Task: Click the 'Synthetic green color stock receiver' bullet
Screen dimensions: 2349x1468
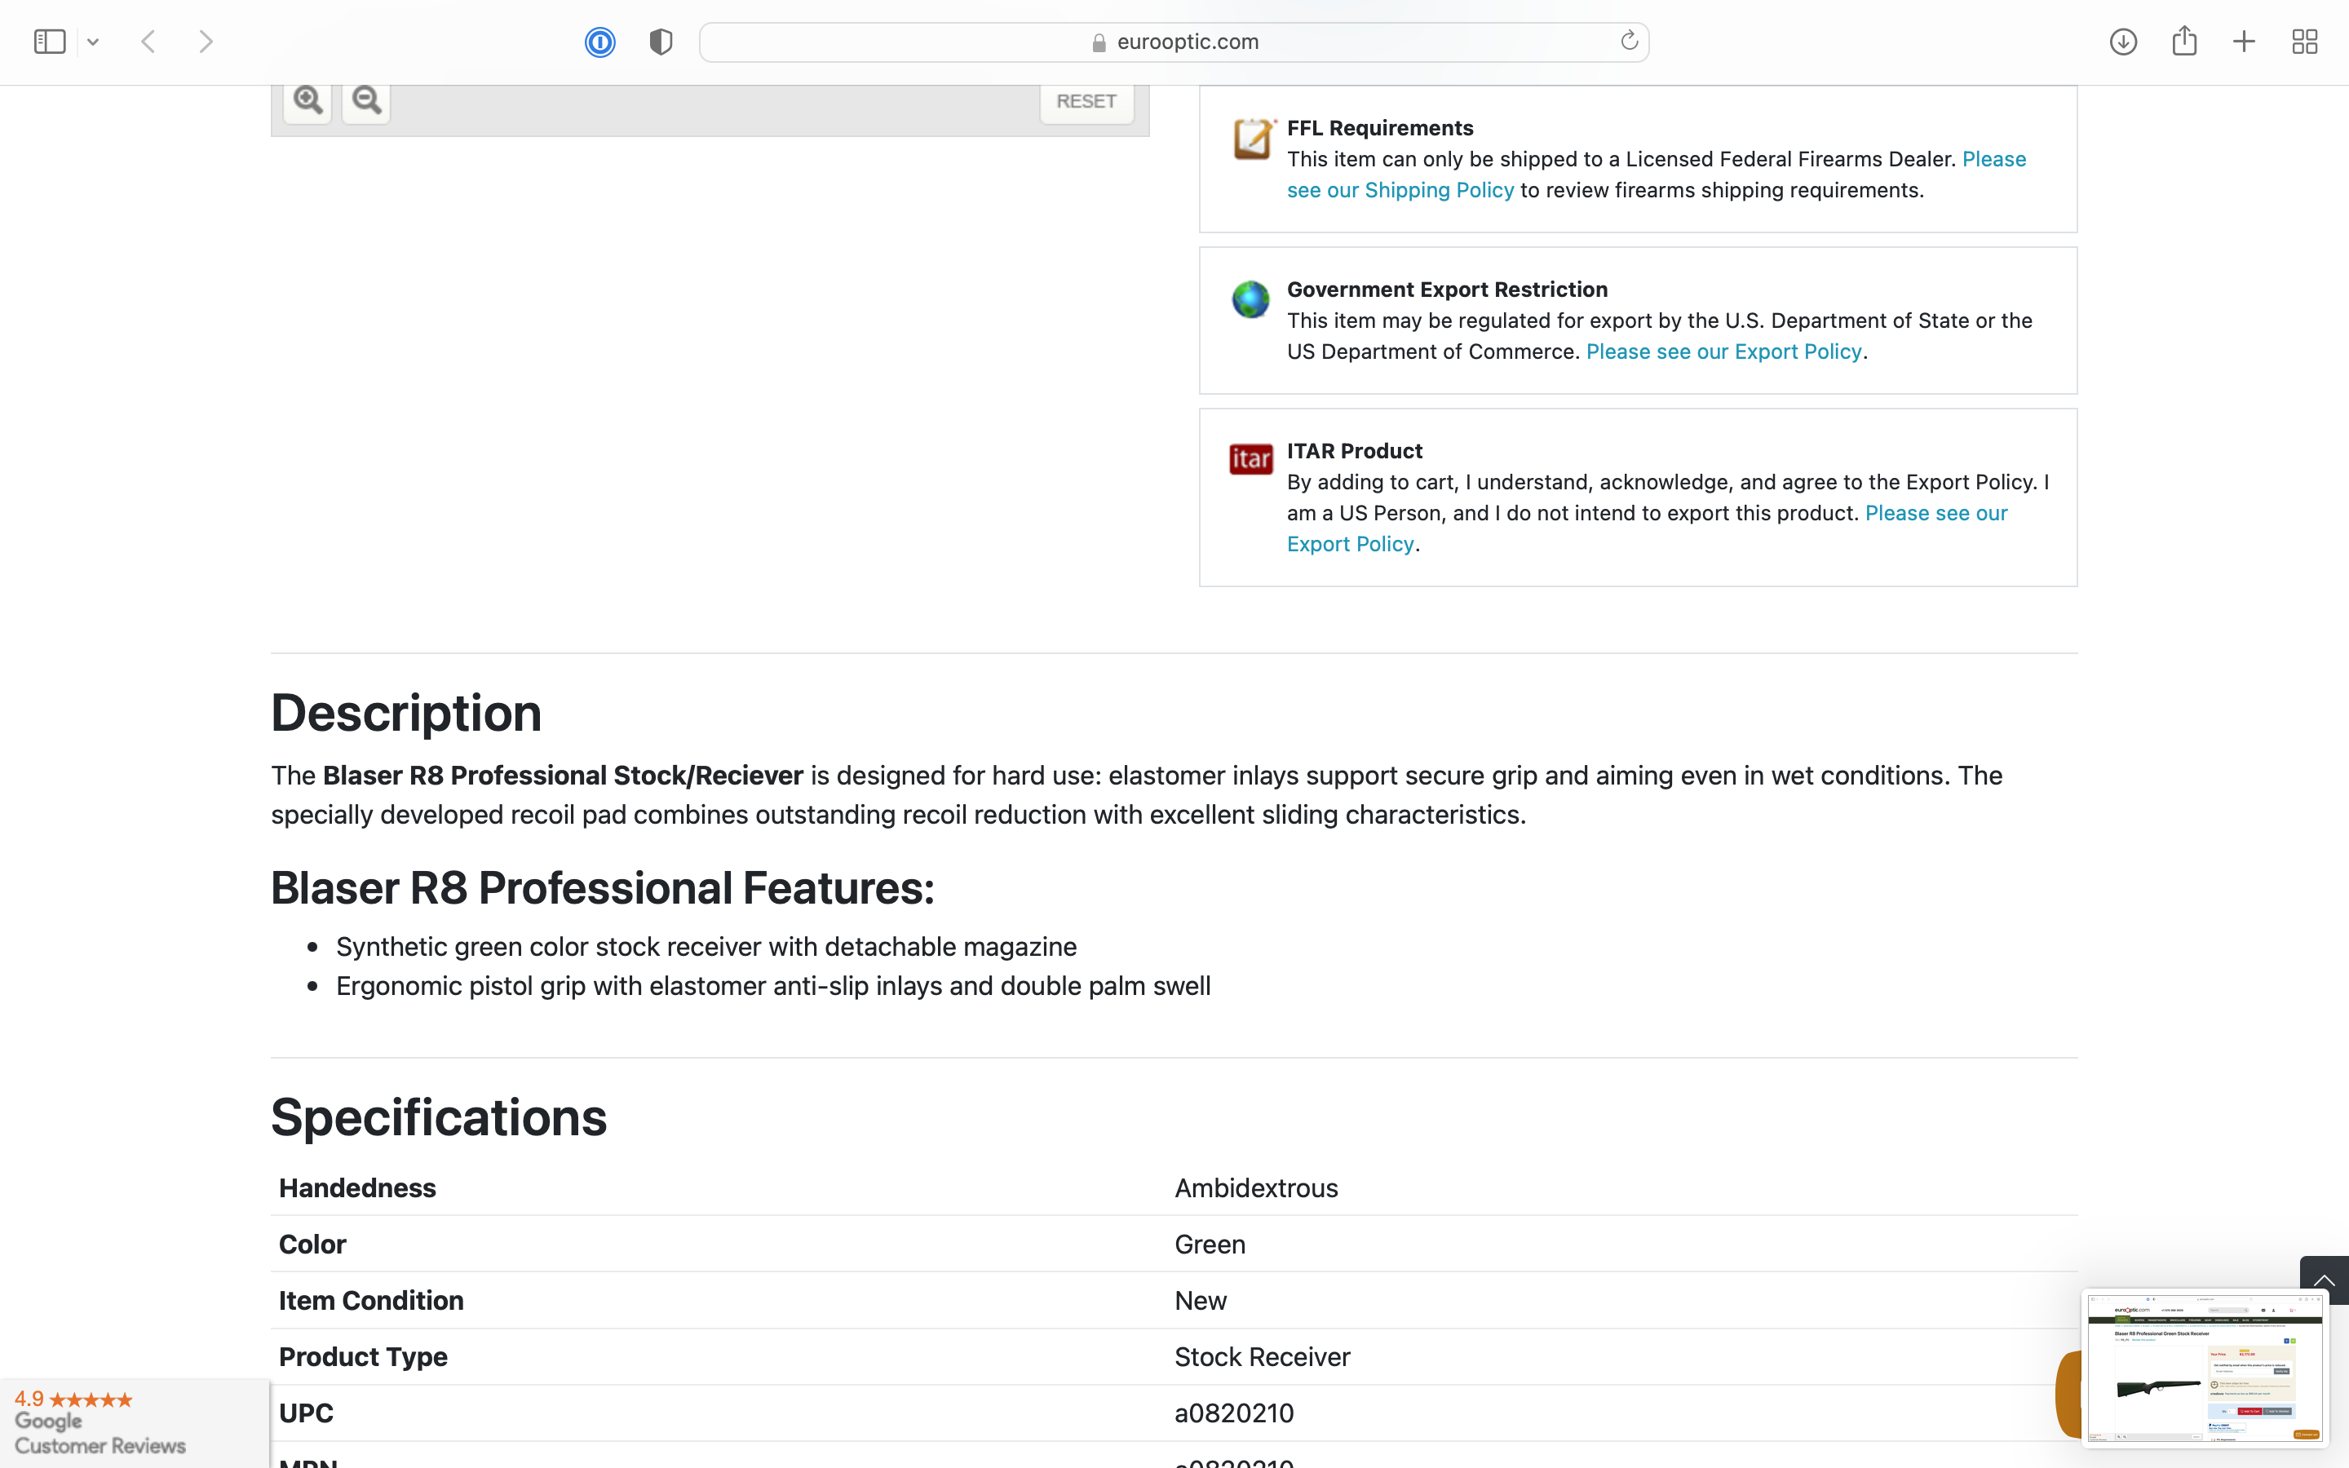Action: pyautogui.click(x=706, y=946)
